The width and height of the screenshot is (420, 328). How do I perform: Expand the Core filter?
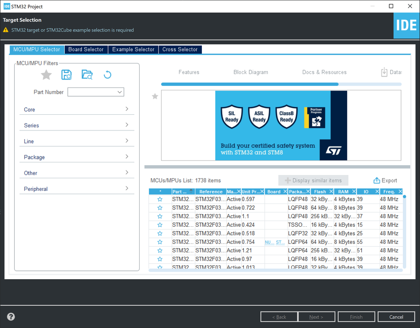point(77,109)
